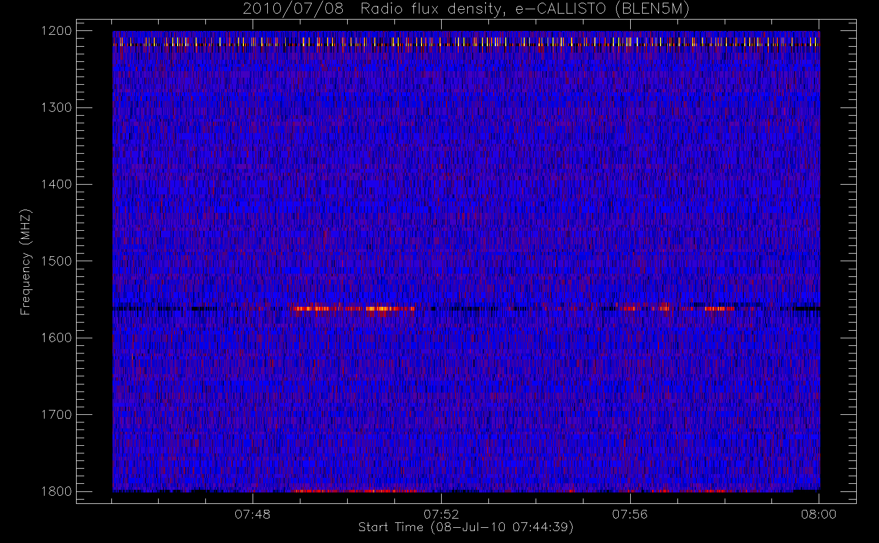Click the 1400 frequency tick label

tap(56, 184)
